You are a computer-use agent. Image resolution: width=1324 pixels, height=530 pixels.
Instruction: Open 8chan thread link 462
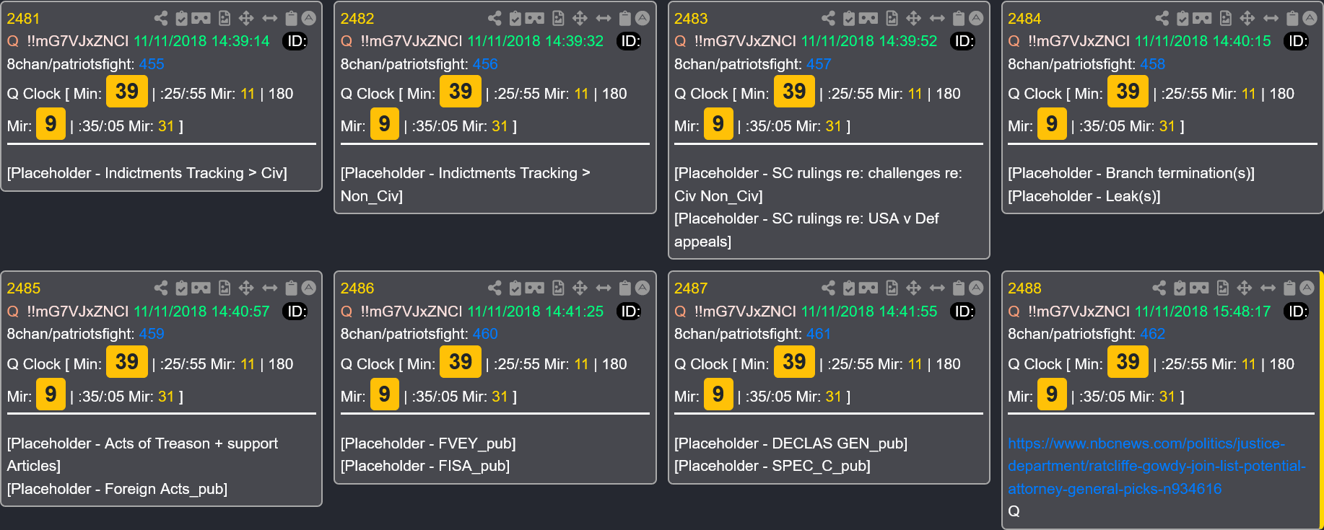[x=1152, y=334]
